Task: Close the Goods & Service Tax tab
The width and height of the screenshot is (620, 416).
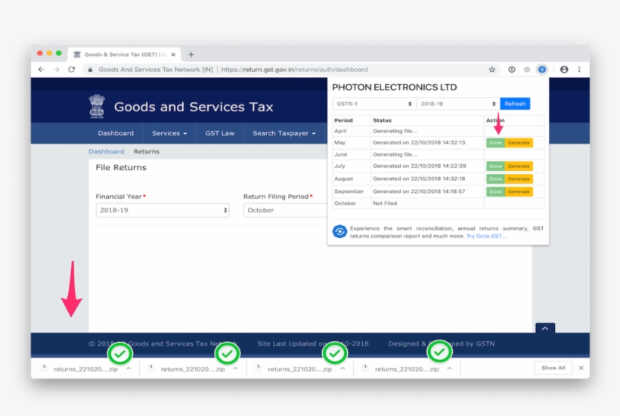Action: (x=173, y=54)
